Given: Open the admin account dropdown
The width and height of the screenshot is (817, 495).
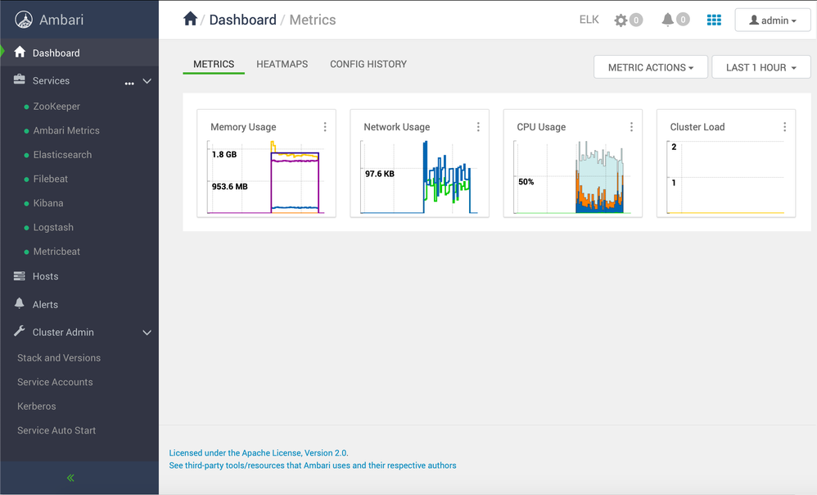Looking at the screenshot, I should click(772, 20).
